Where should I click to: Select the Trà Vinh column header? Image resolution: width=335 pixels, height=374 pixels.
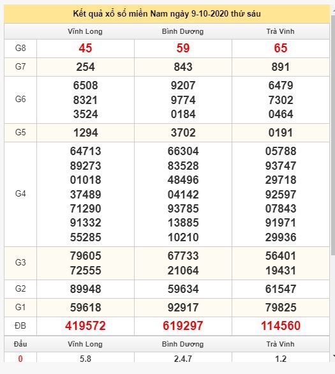tap(280, 31)
